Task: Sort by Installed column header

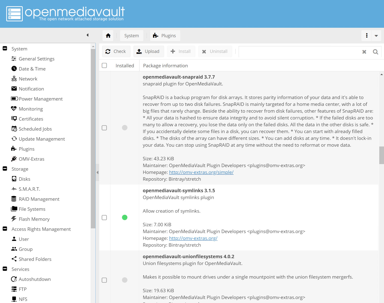Action: [x=125, y=66]
